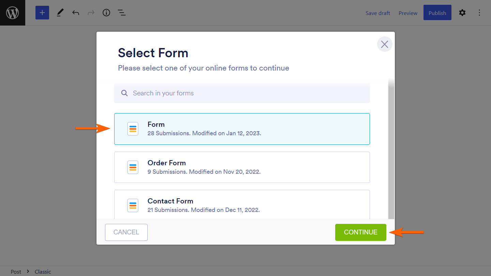Pick the Contact Form entry
Image resolution: width=491 pixels, height=276 pixels.
[242, 205]
